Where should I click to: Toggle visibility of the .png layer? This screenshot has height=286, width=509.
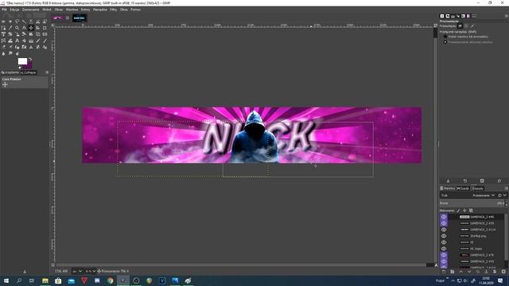[x=444, y=236]
